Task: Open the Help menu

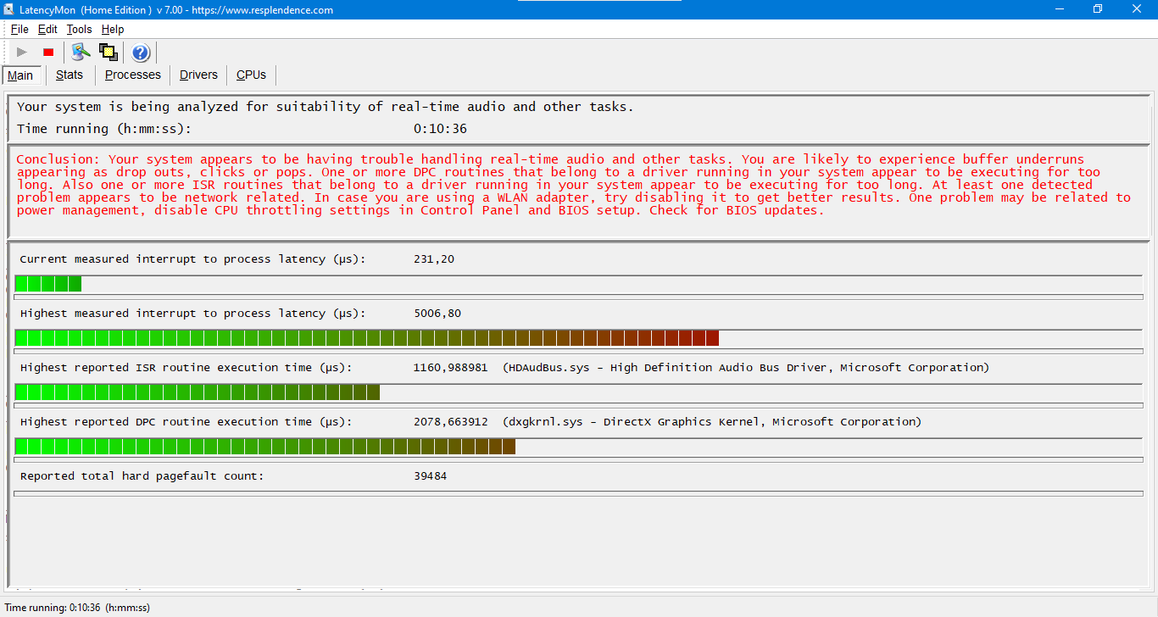Action: 113,30
